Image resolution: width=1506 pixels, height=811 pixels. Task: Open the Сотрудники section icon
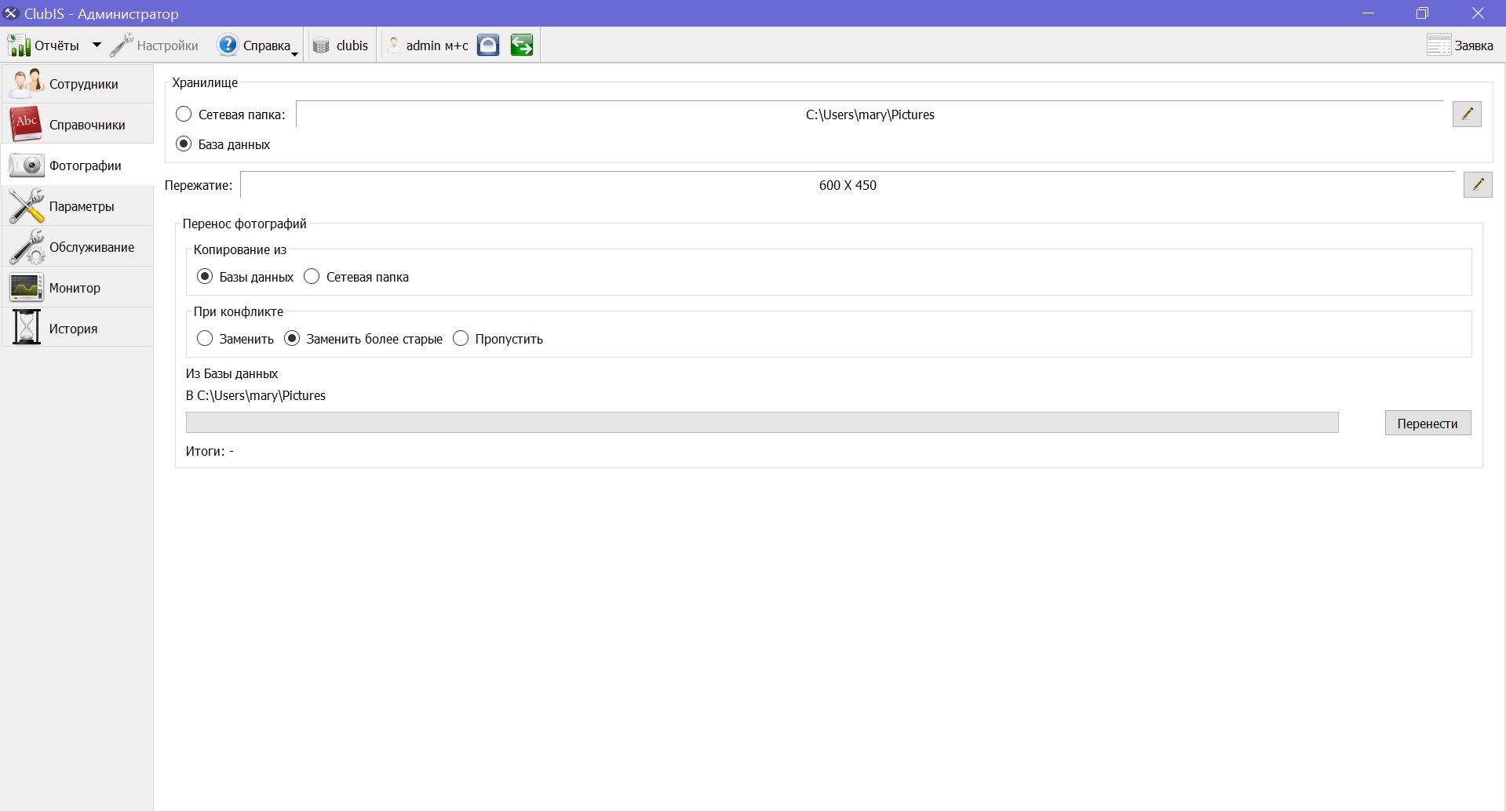(26, 83)
